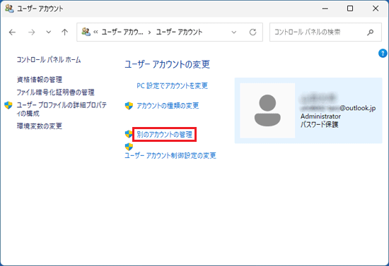Click アカウントの種類の変更 link
Viewport: 389px width, 266px height.
click(x=168, y=106)
